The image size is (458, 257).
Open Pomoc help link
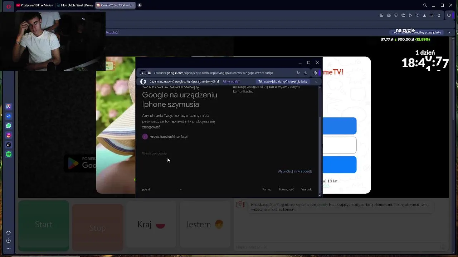267,190
